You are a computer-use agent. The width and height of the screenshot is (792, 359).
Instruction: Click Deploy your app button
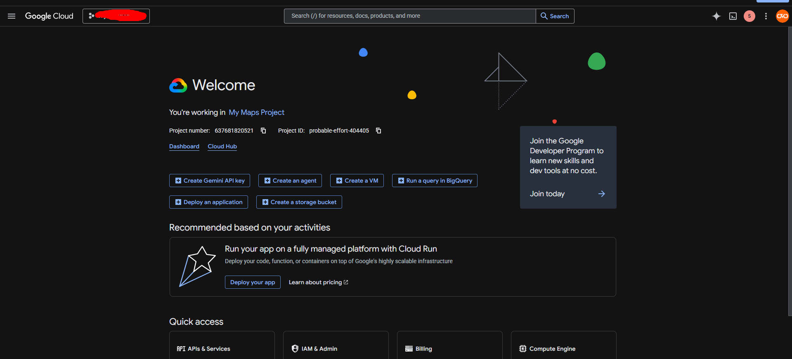[253, 282]
